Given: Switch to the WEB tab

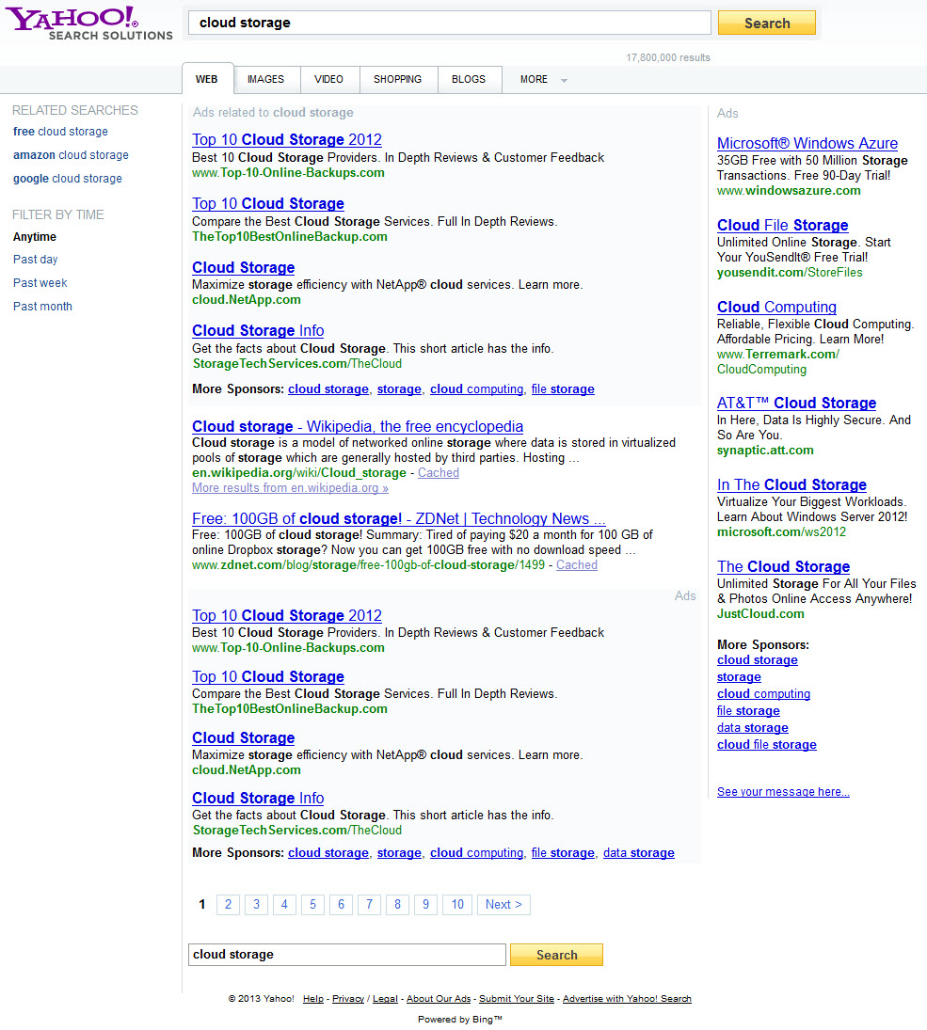Looking at the screenshot, I should click(207, 79).
